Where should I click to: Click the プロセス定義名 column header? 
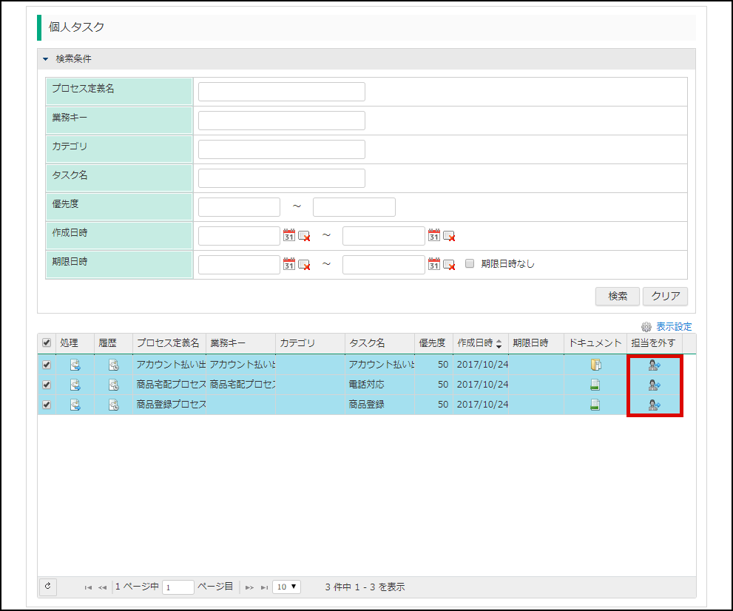pos(168,343)
